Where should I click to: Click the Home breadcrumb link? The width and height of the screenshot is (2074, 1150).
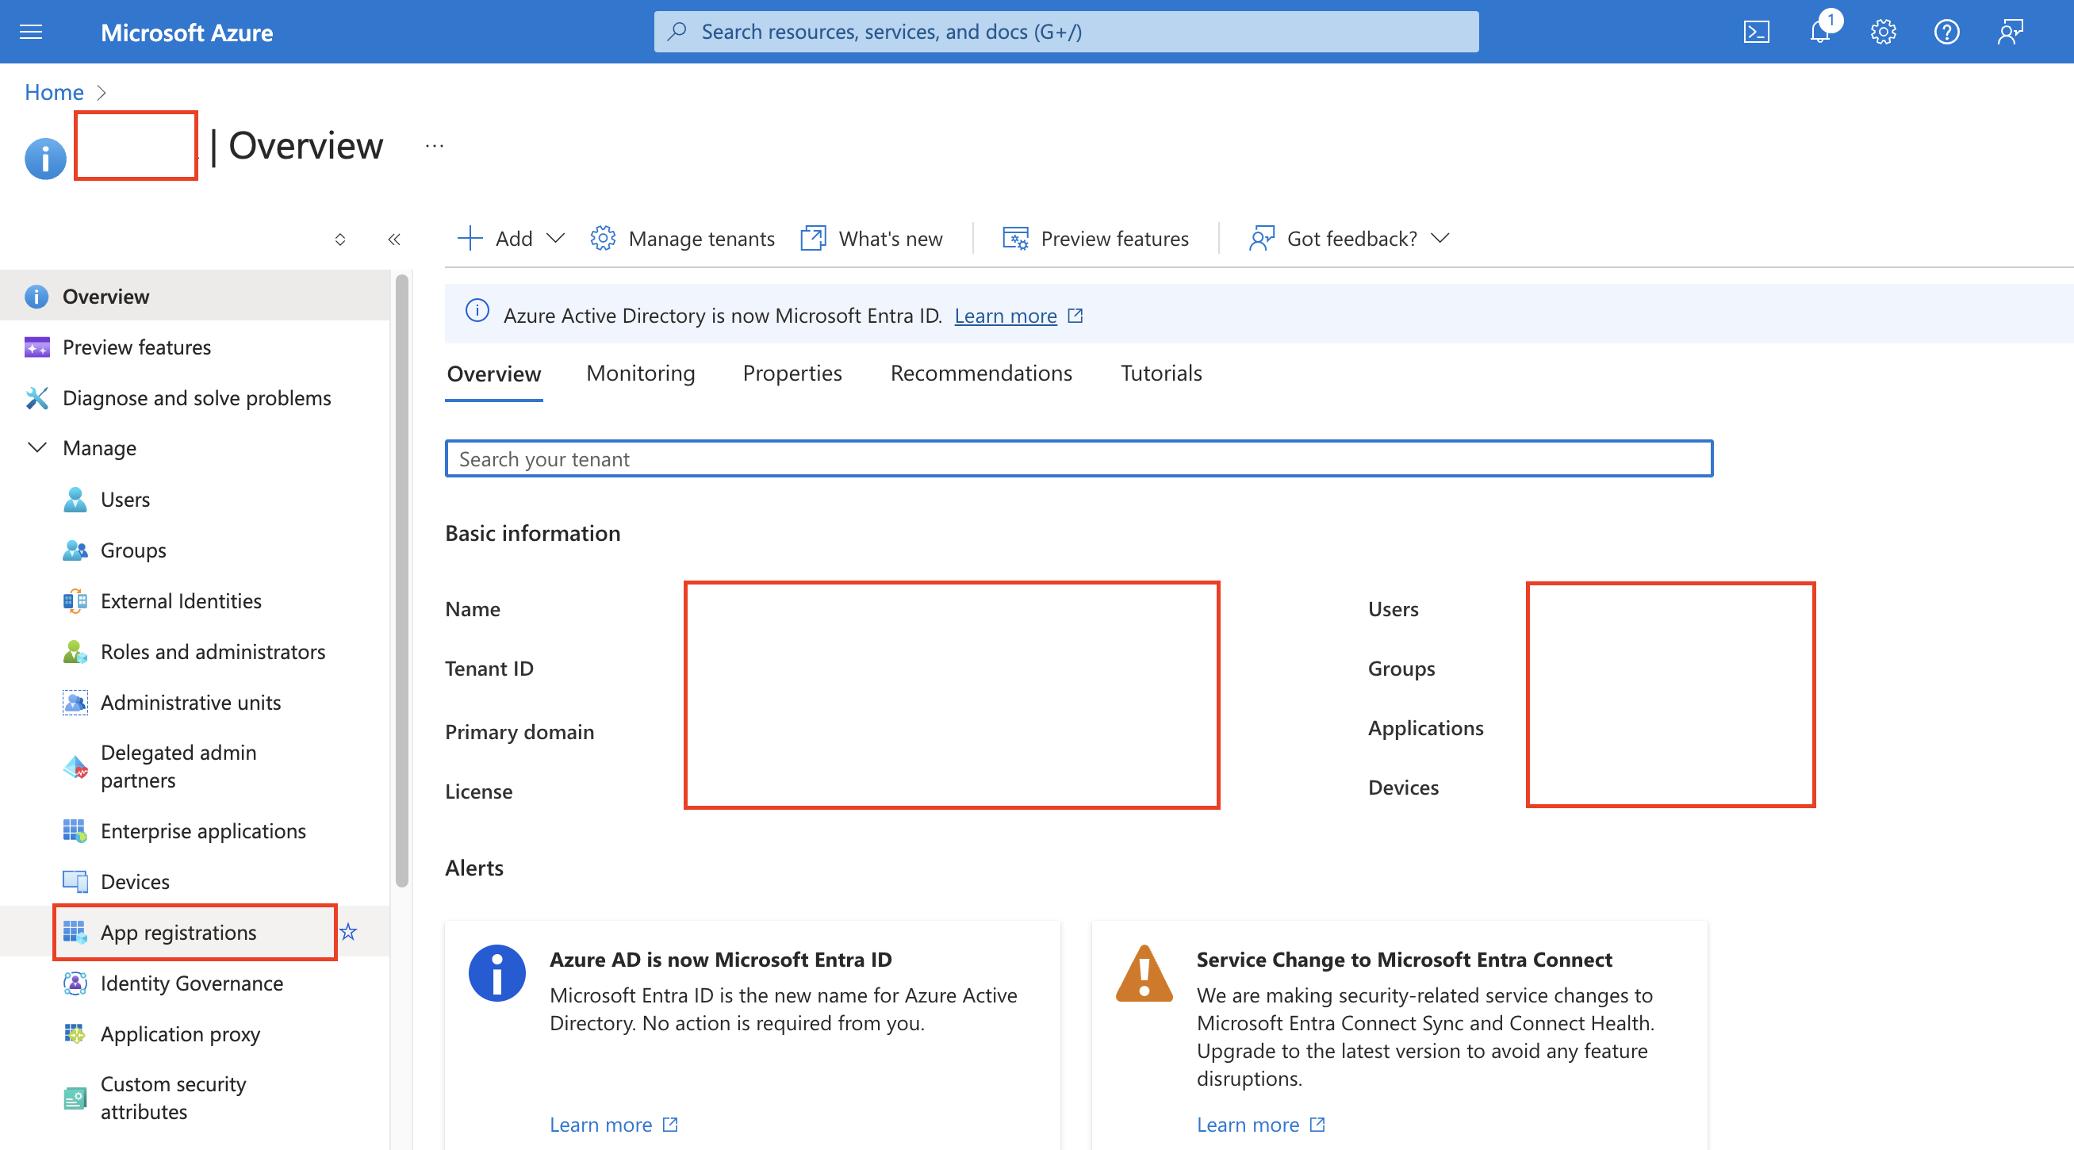(54, 92)
